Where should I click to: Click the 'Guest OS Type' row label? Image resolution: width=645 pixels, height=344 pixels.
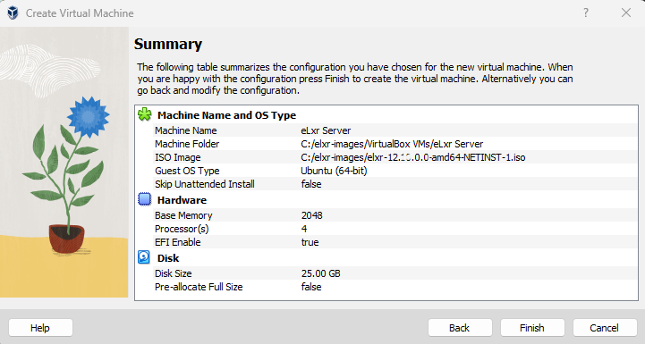pos(187,171)
